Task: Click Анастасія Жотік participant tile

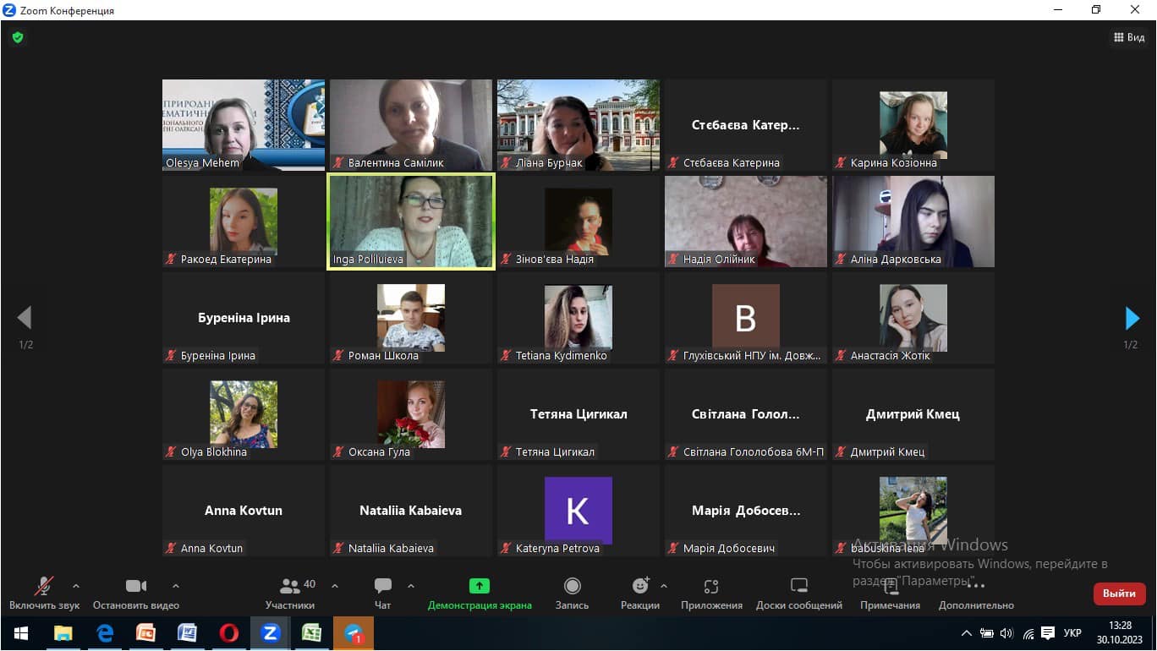Action: pos(913,318)
